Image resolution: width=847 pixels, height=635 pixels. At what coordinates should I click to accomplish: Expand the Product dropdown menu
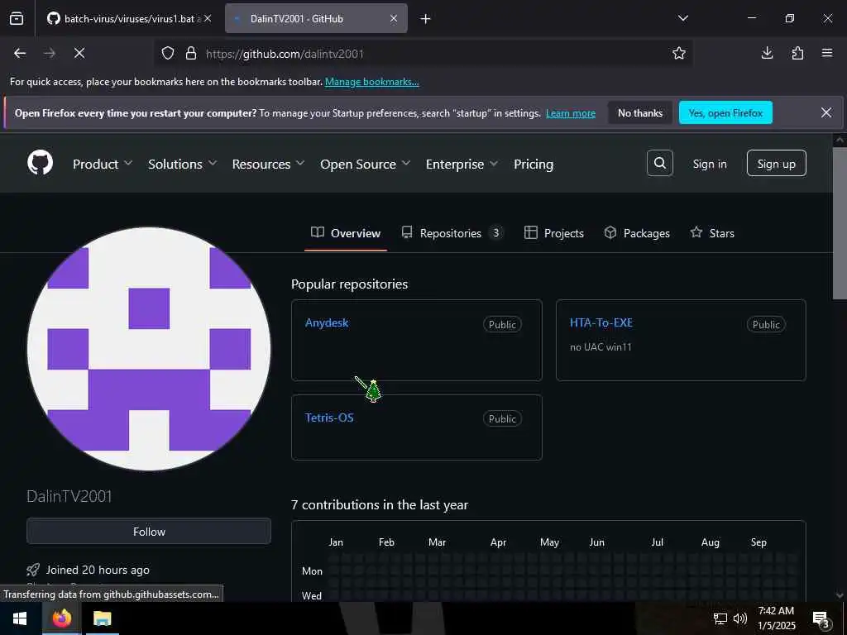[x=102, y=164]
